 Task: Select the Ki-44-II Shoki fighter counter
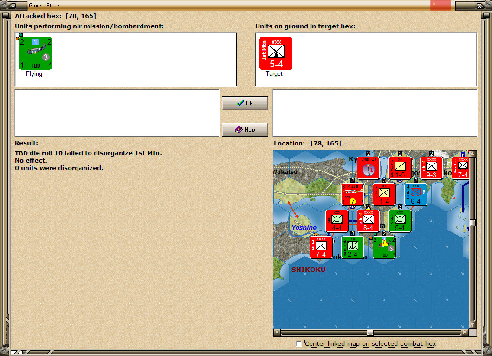coord(352,194)
